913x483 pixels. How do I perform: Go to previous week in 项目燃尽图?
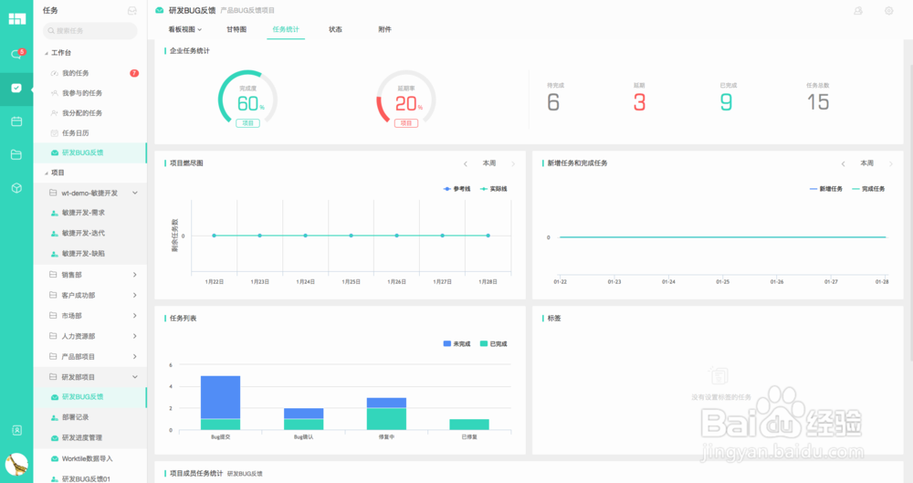466,163
